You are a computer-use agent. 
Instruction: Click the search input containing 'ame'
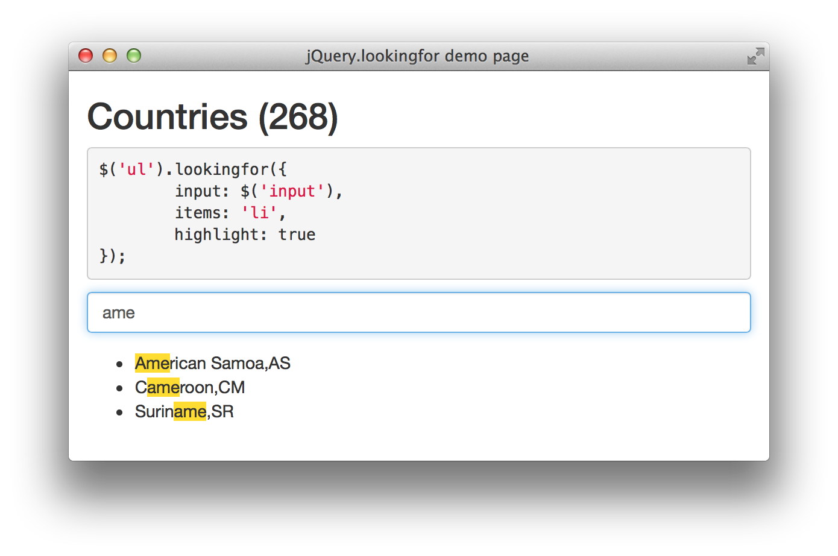pos(419,312)
